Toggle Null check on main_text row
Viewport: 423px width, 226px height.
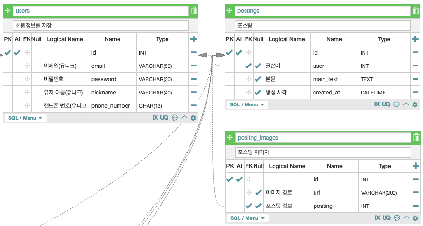pyautogui.click(x=258, y=79)
